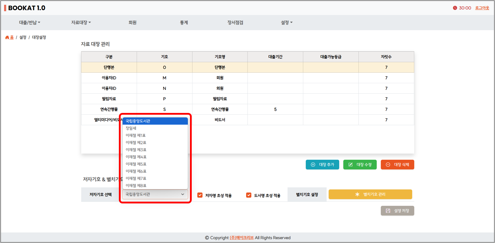Screen dimensions: 495x243
Task: Go to the 통계 page
Action: [x=184, y=22]
